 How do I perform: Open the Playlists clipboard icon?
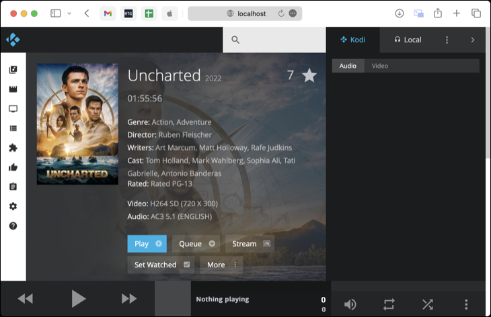pos(13,187)
